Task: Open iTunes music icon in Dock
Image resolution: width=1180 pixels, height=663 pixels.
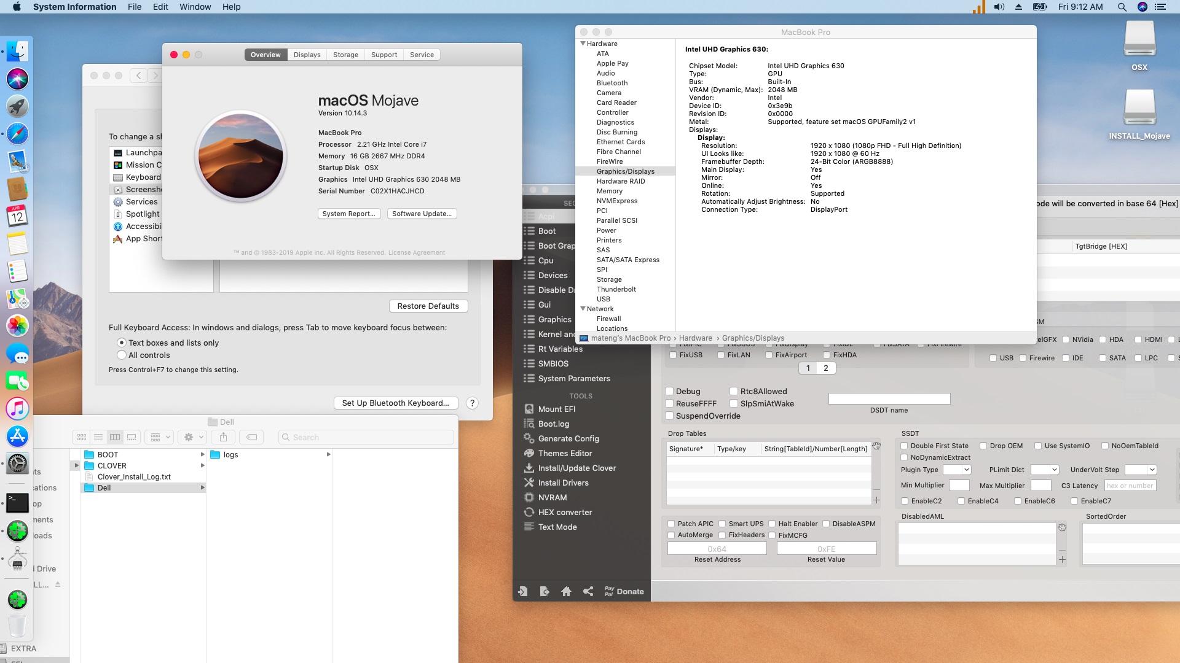Action: pos(17,408)
